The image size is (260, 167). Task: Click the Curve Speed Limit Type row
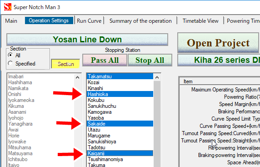click(220, 119)
